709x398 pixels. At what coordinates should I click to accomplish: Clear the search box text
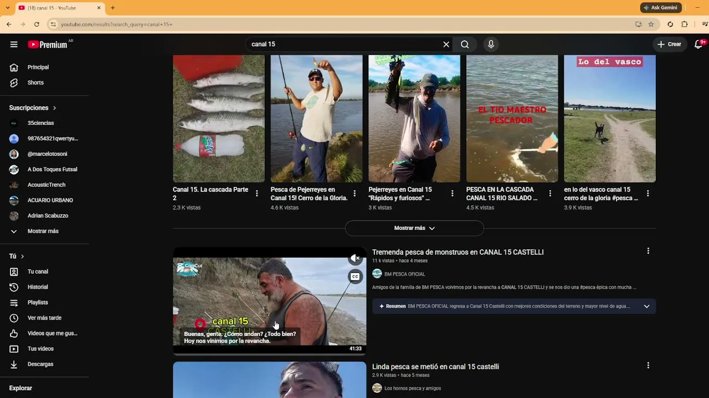coord(446,44)
